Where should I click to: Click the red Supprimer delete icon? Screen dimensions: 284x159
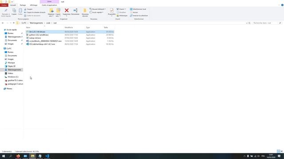[67, 11]
